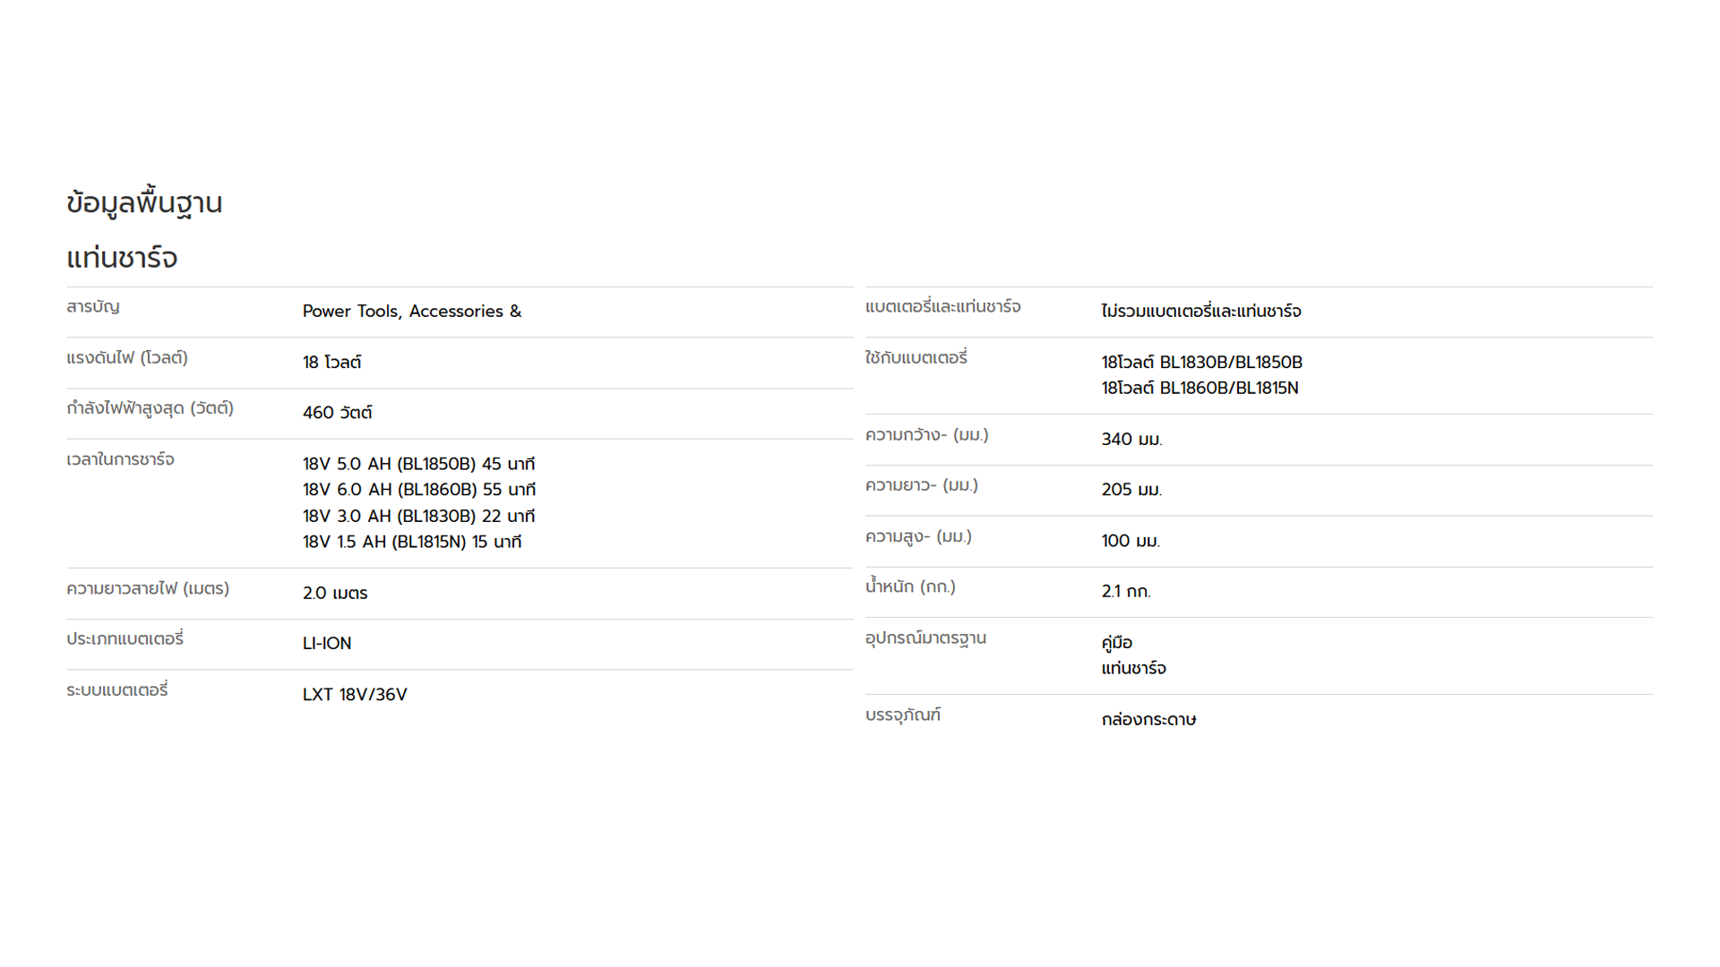The image size is (1720, 967).
Task: Click the 18 โวลต์ voltage value
Action: (x=331, y=363)
